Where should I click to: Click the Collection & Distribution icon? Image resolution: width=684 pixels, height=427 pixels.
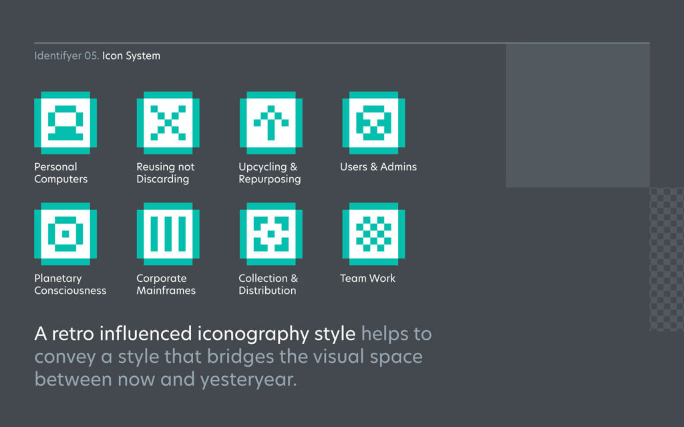point(271,234)
